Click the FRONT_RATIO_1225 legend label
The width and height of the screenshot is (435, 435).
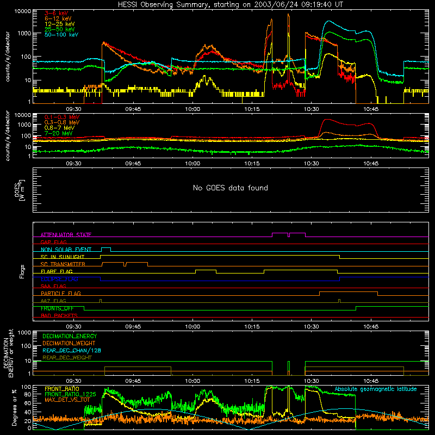pyautogui.click(x=70, y=394)
